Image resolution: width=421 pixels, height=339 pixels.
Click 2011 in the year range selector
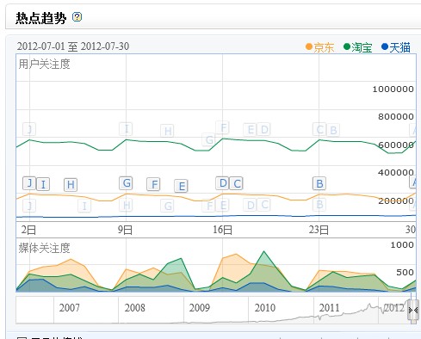pos(330,308)
